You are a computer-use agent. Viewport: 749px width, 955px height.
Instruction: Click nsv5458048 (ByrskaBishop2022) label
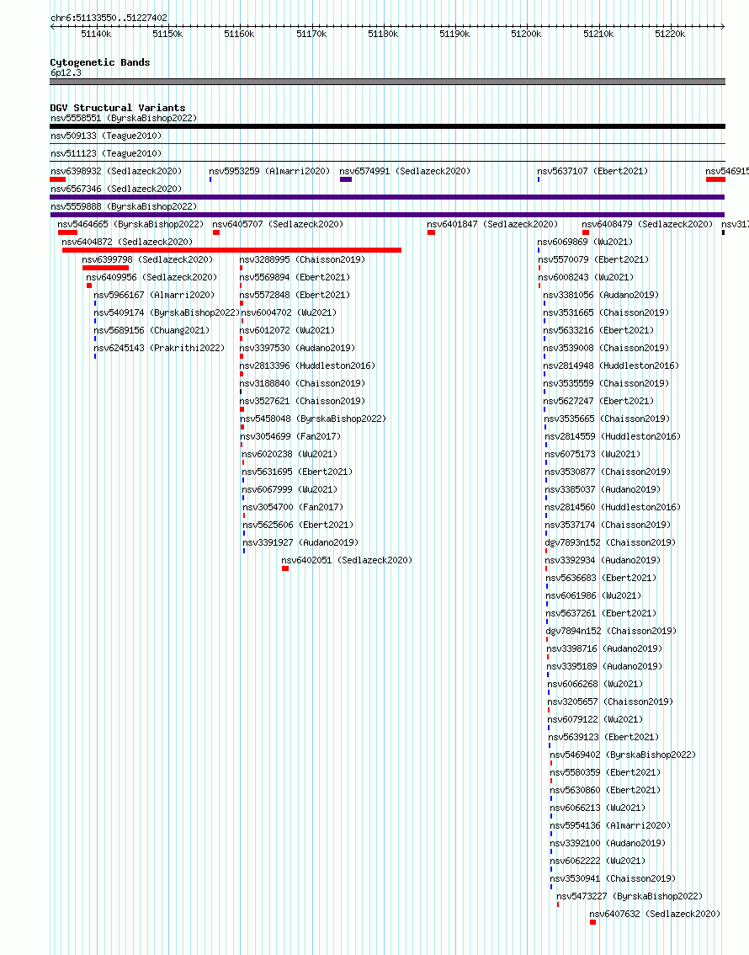click(313, 419)
